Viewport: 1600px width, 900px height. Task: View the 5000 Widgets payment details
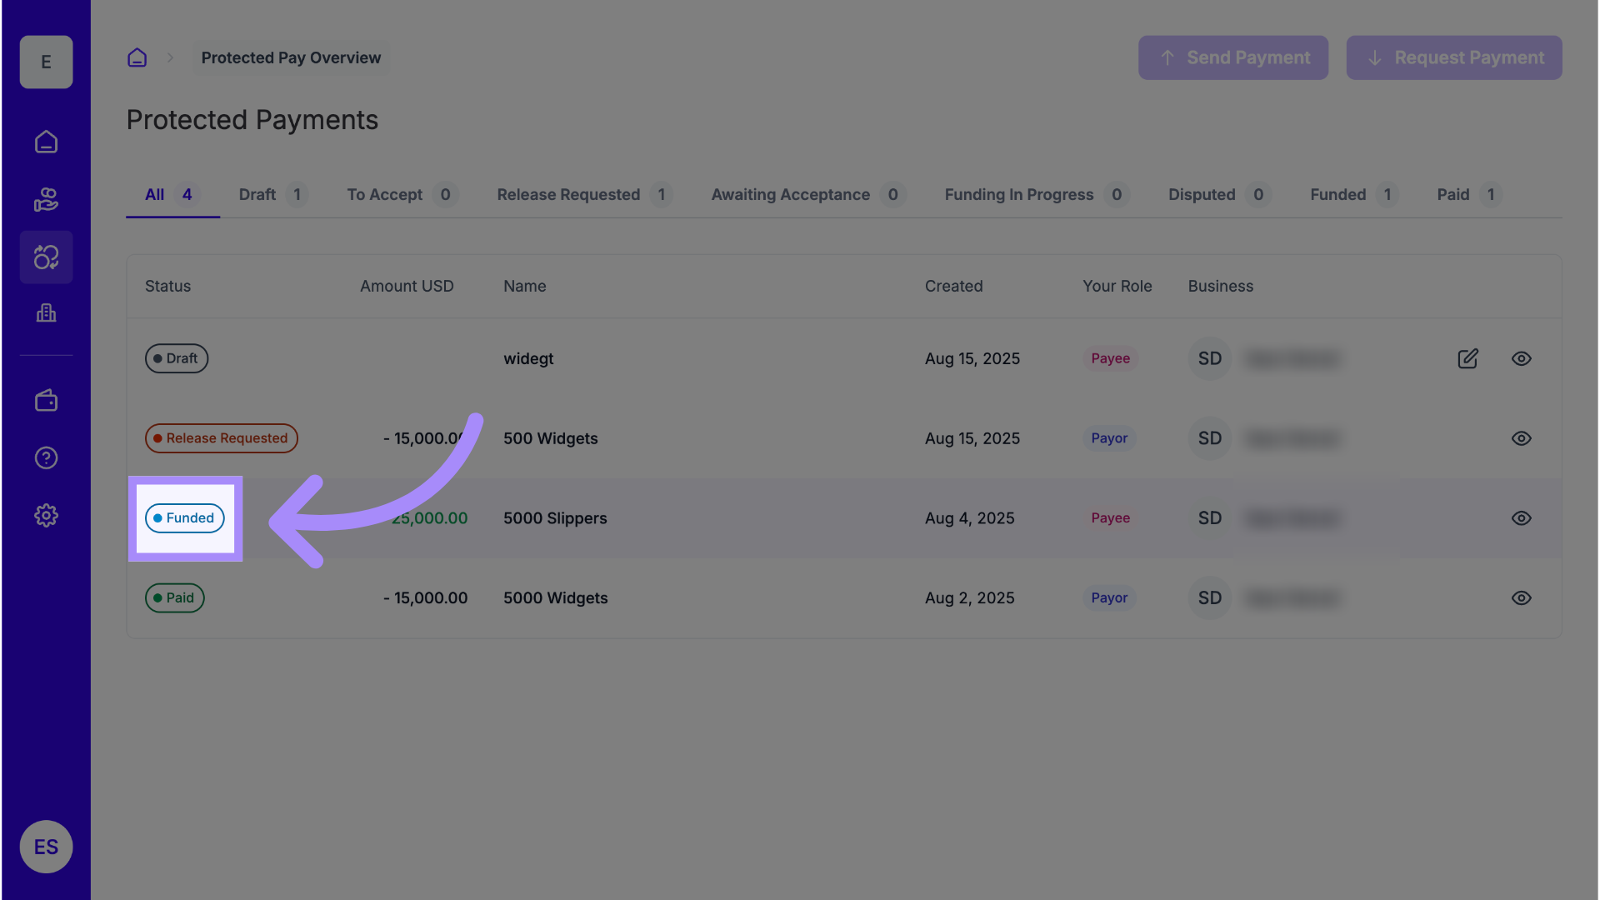[1521, 598]
